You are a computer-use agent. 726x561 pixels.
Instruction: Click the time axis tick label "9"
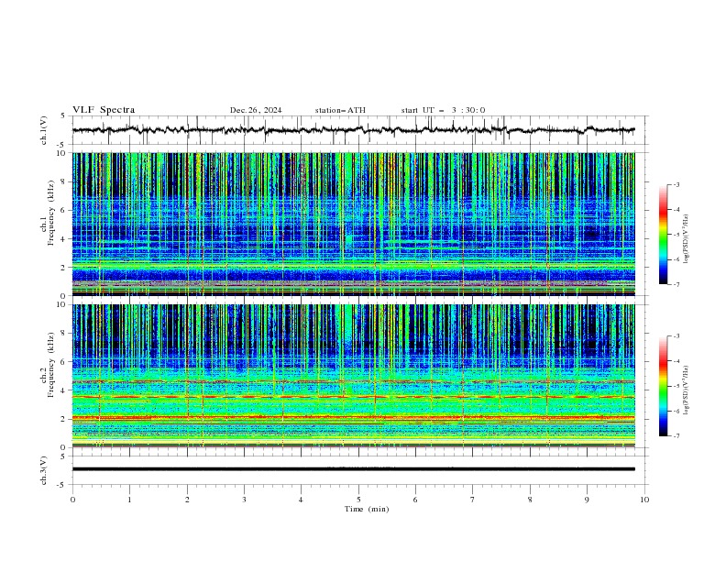coord(587,500)
